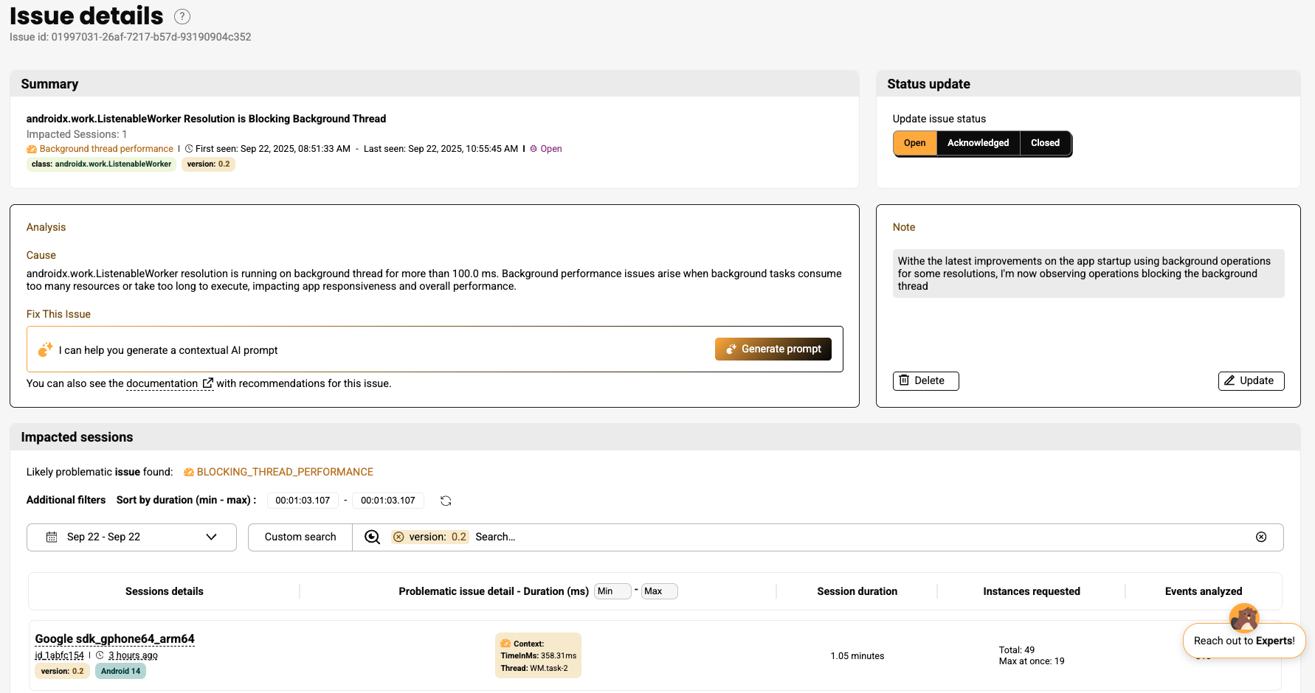Remove the version 0.2 filter chip
Image resolution: width=1315 pixels, height=693 pixels.
coord(398,537)
